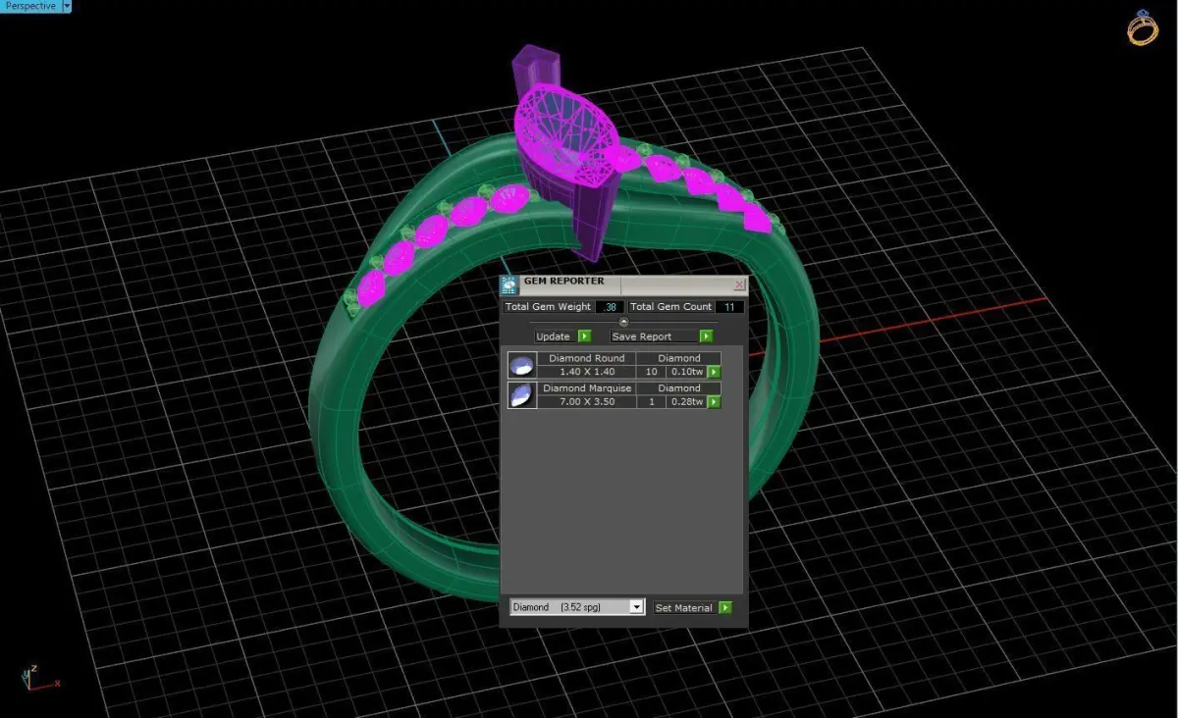Click the Total Gem Weight value field
This screenshot has height=718, width=1178.
tap(610, 307)
